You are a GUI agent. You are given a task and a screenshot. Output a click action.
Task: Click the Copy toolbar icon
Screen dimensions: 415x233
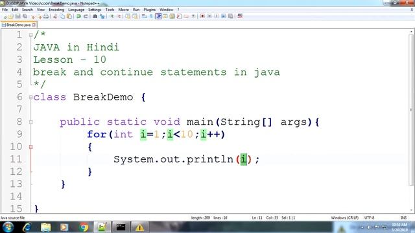(x=62, y=16)
